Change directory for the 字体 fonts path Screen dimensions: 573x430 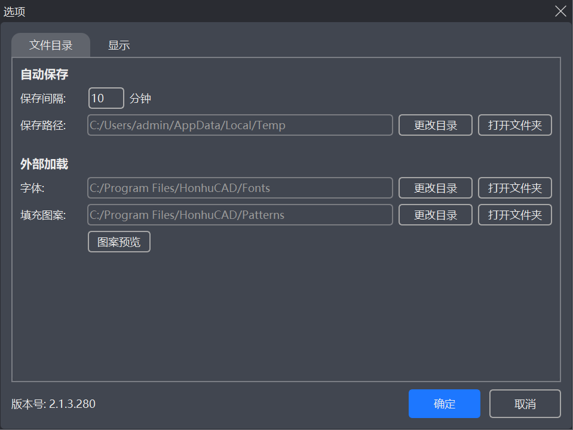click(x=435, y=188)
